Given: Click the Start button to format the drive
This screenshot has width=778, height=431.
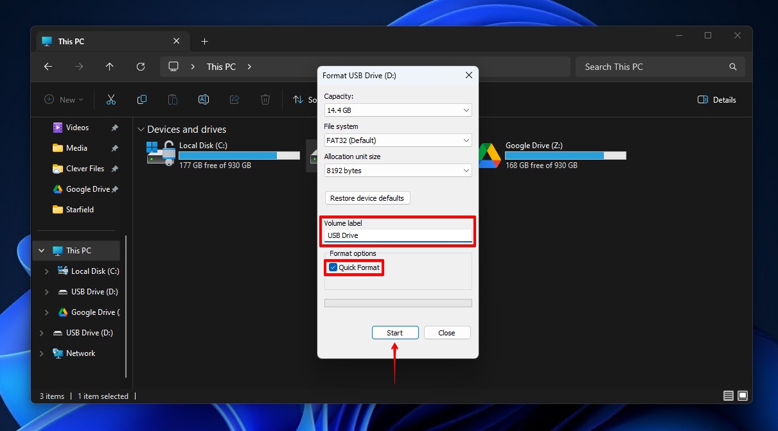Looking at the screenshot, I should [x=394, y=332].
